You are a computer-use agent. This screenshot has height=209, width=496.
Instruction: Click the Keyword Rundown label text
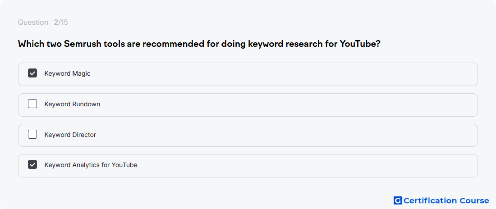pos(72,104)
